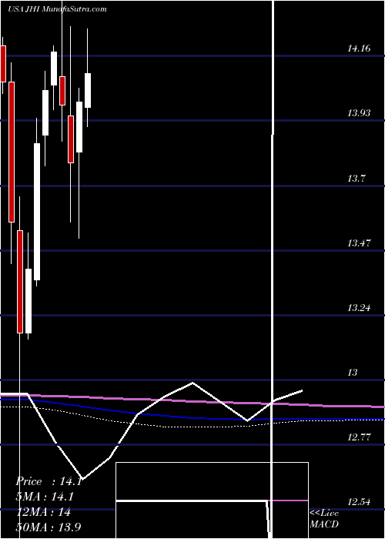Click the <<Live MACD label
The image size is (385, 539).
click(x=324, y=519)
